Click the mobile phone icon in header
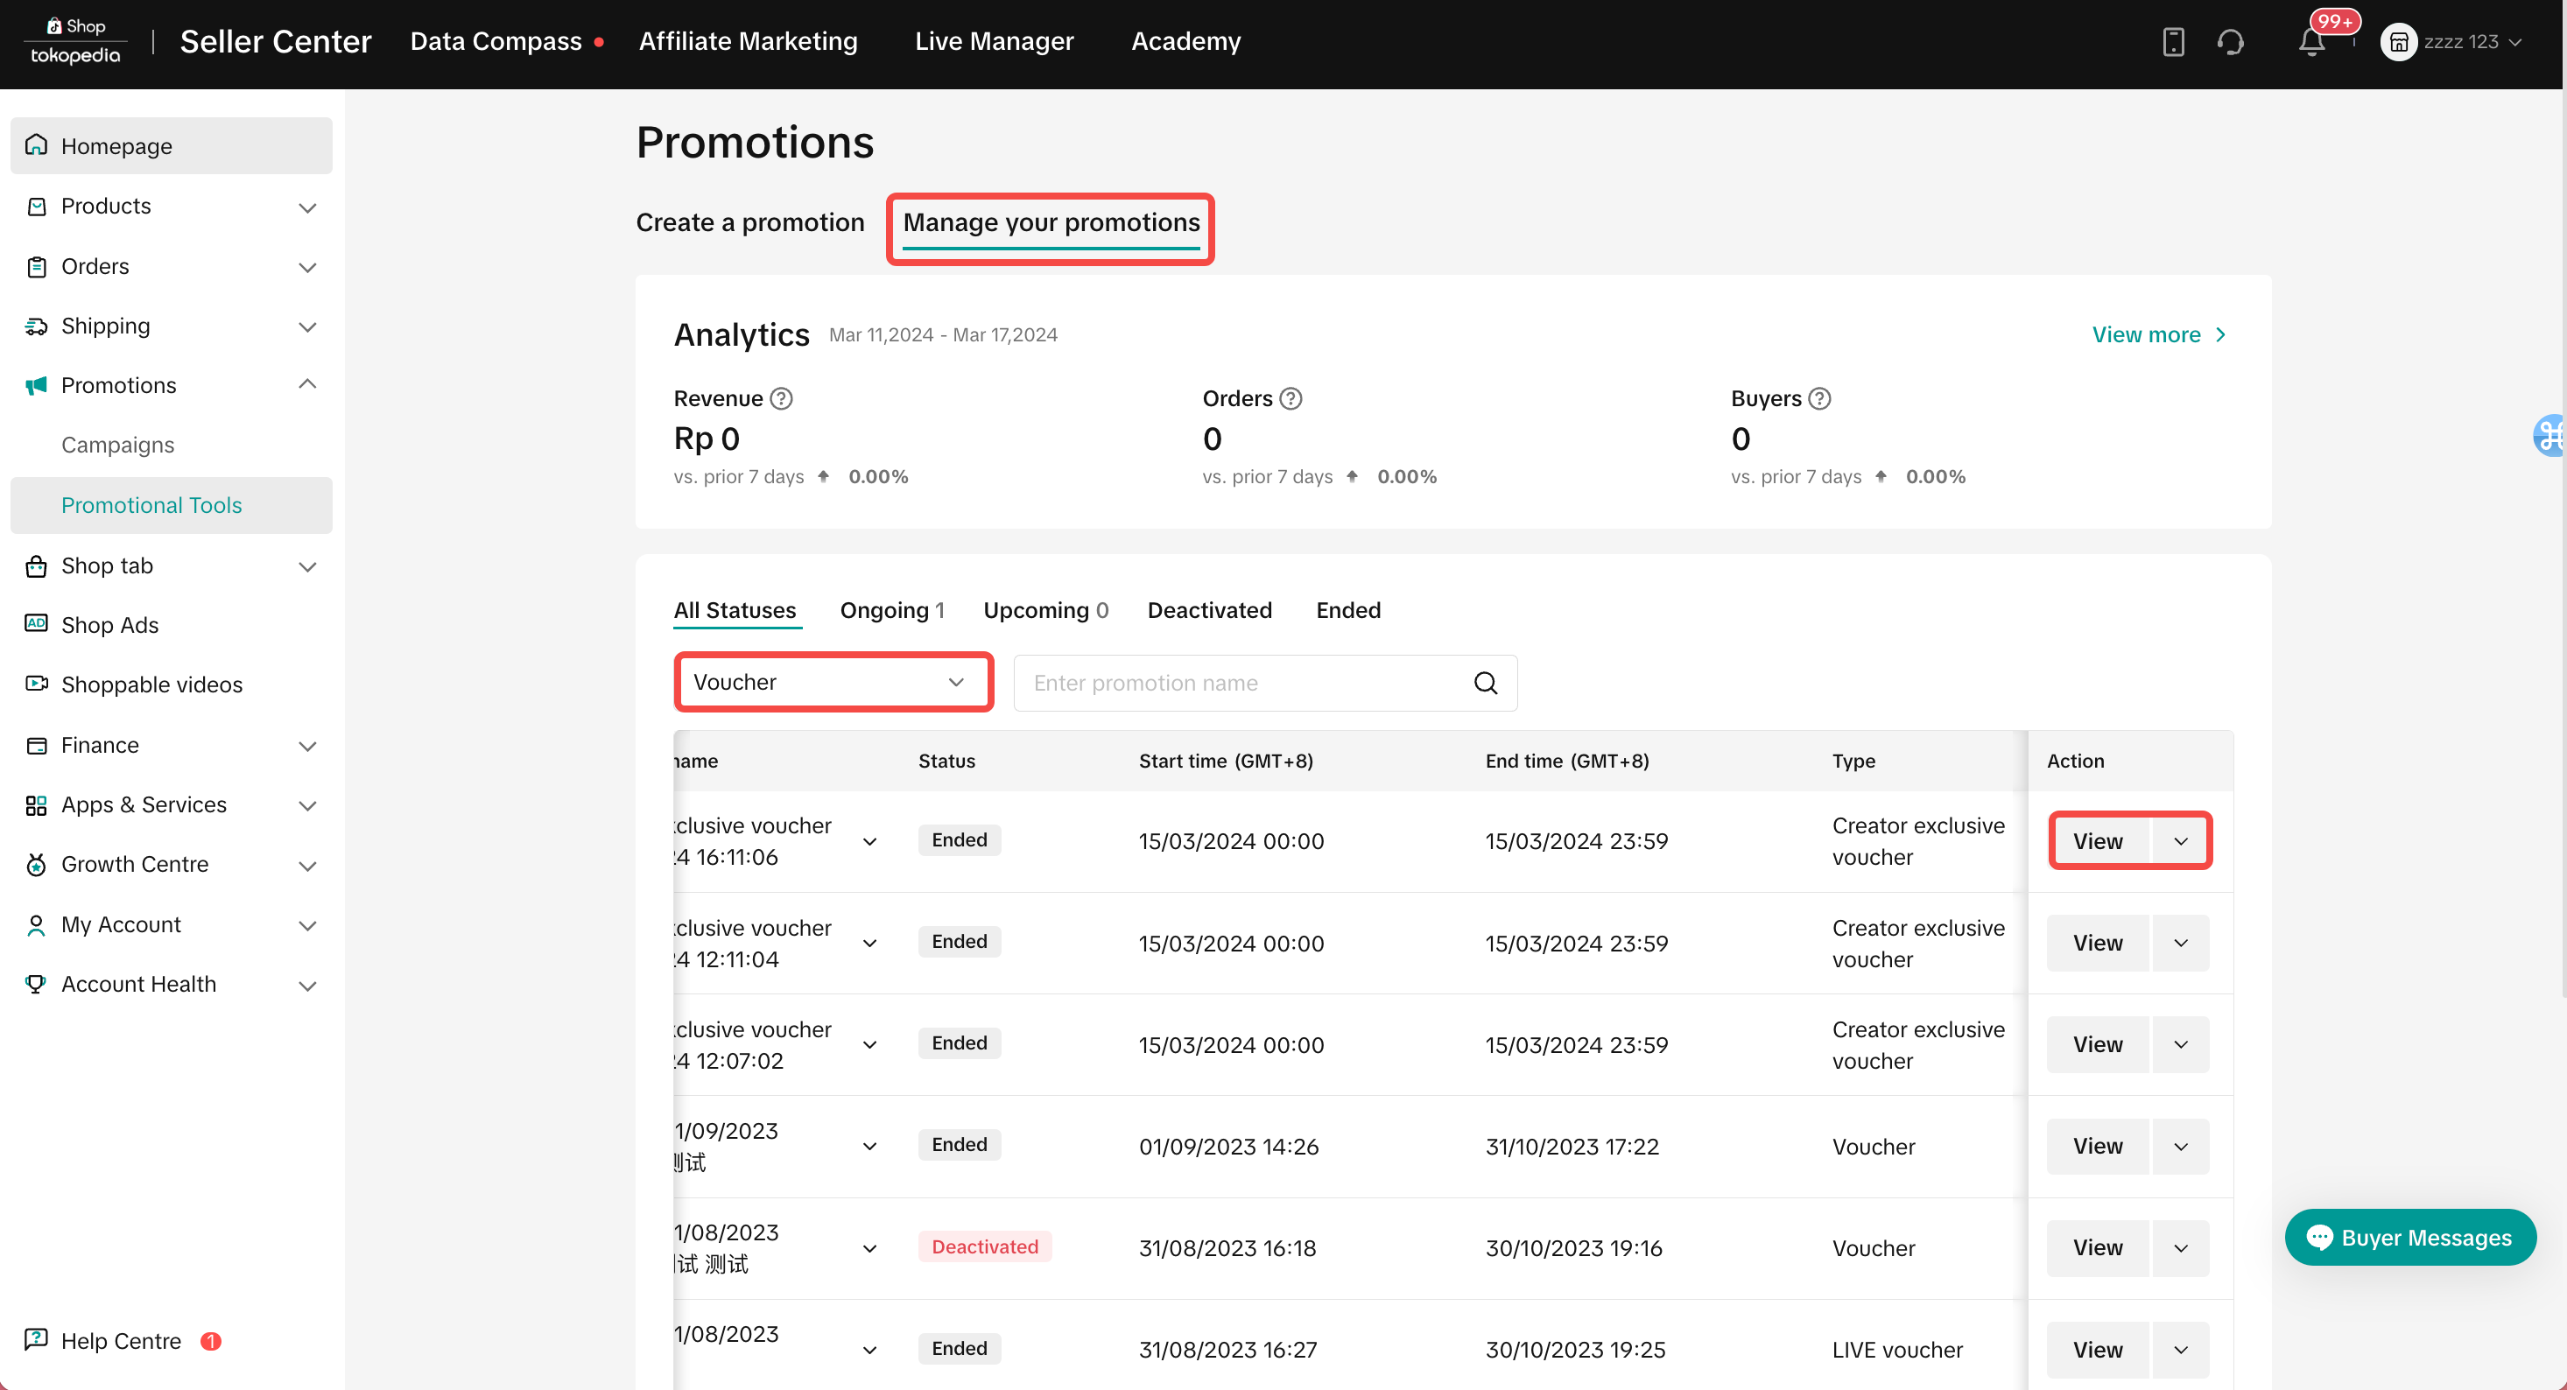Screen dimensions: 2567x1390 pos(2173,42)
